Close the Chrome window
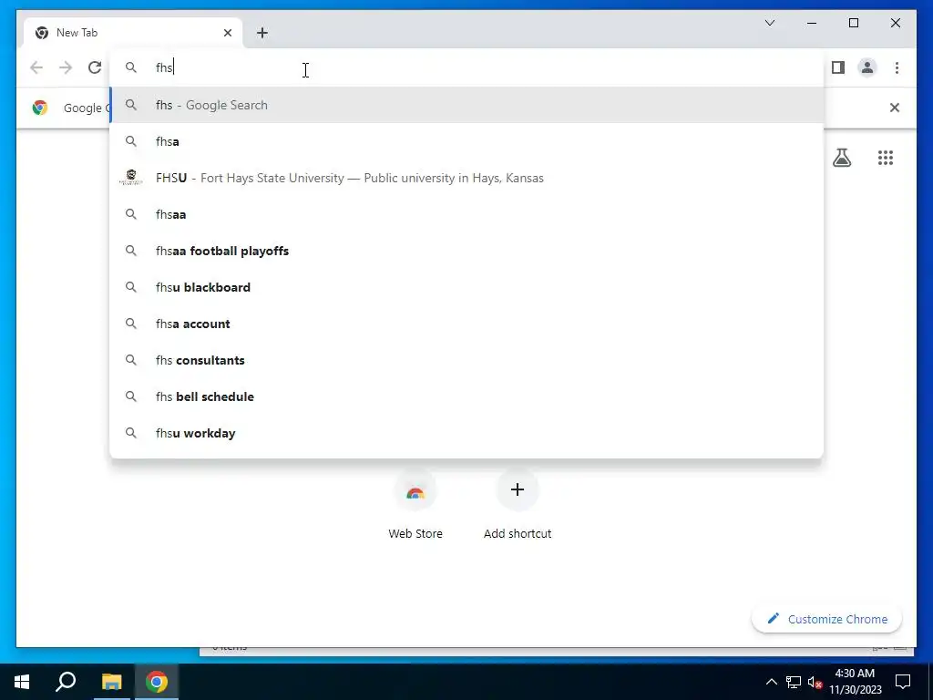The image size is (933, 700). click(x=895, y=23)
